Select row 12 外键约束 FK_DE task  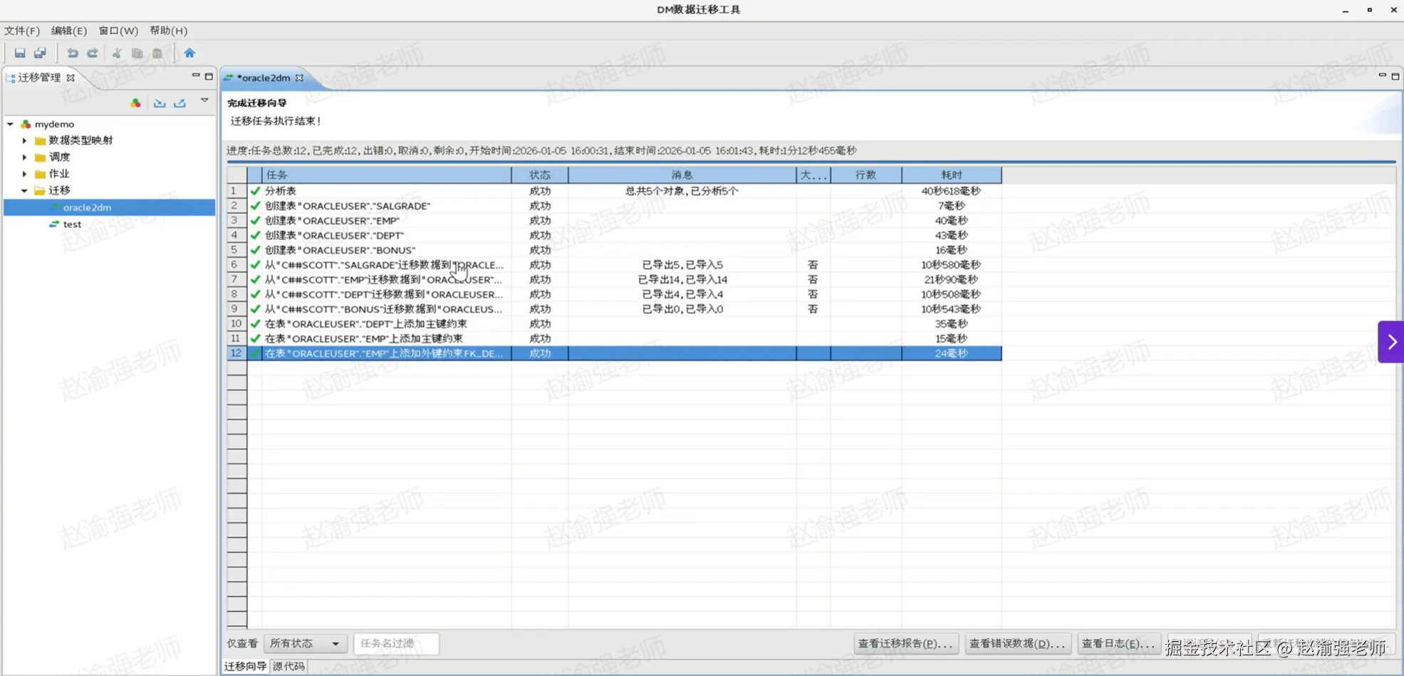tap(614, 353)
